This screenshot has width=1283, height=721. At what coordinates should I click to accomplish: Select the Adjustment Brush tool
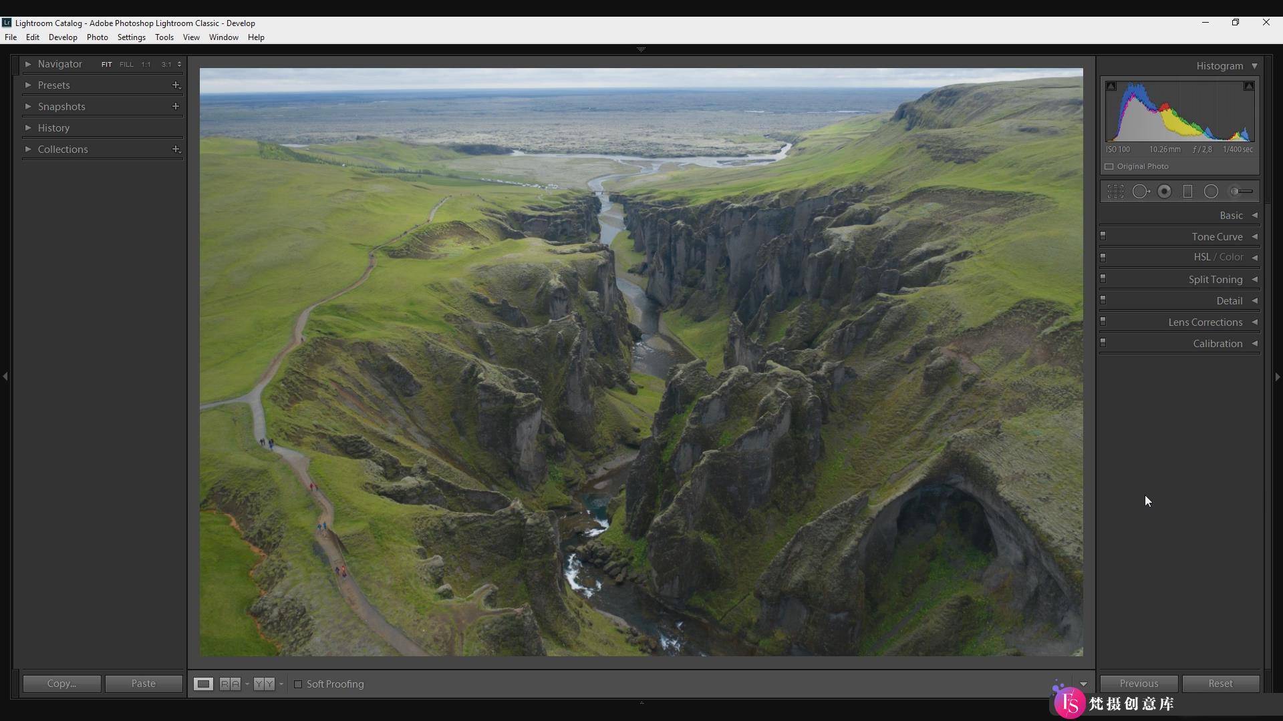pos(1242,192)
